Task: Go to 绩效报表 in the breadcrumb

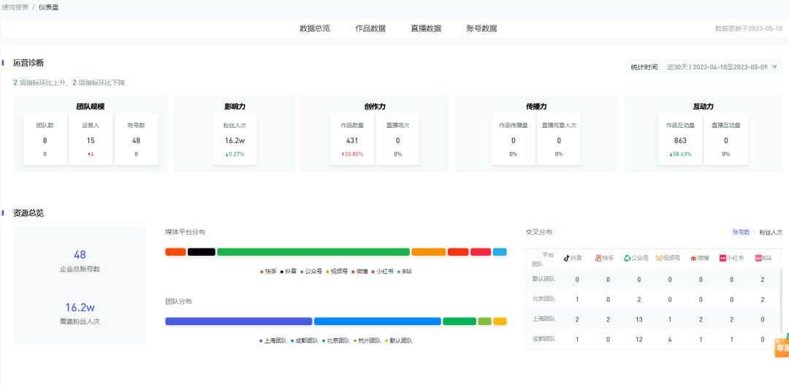Action: point(15,7)
